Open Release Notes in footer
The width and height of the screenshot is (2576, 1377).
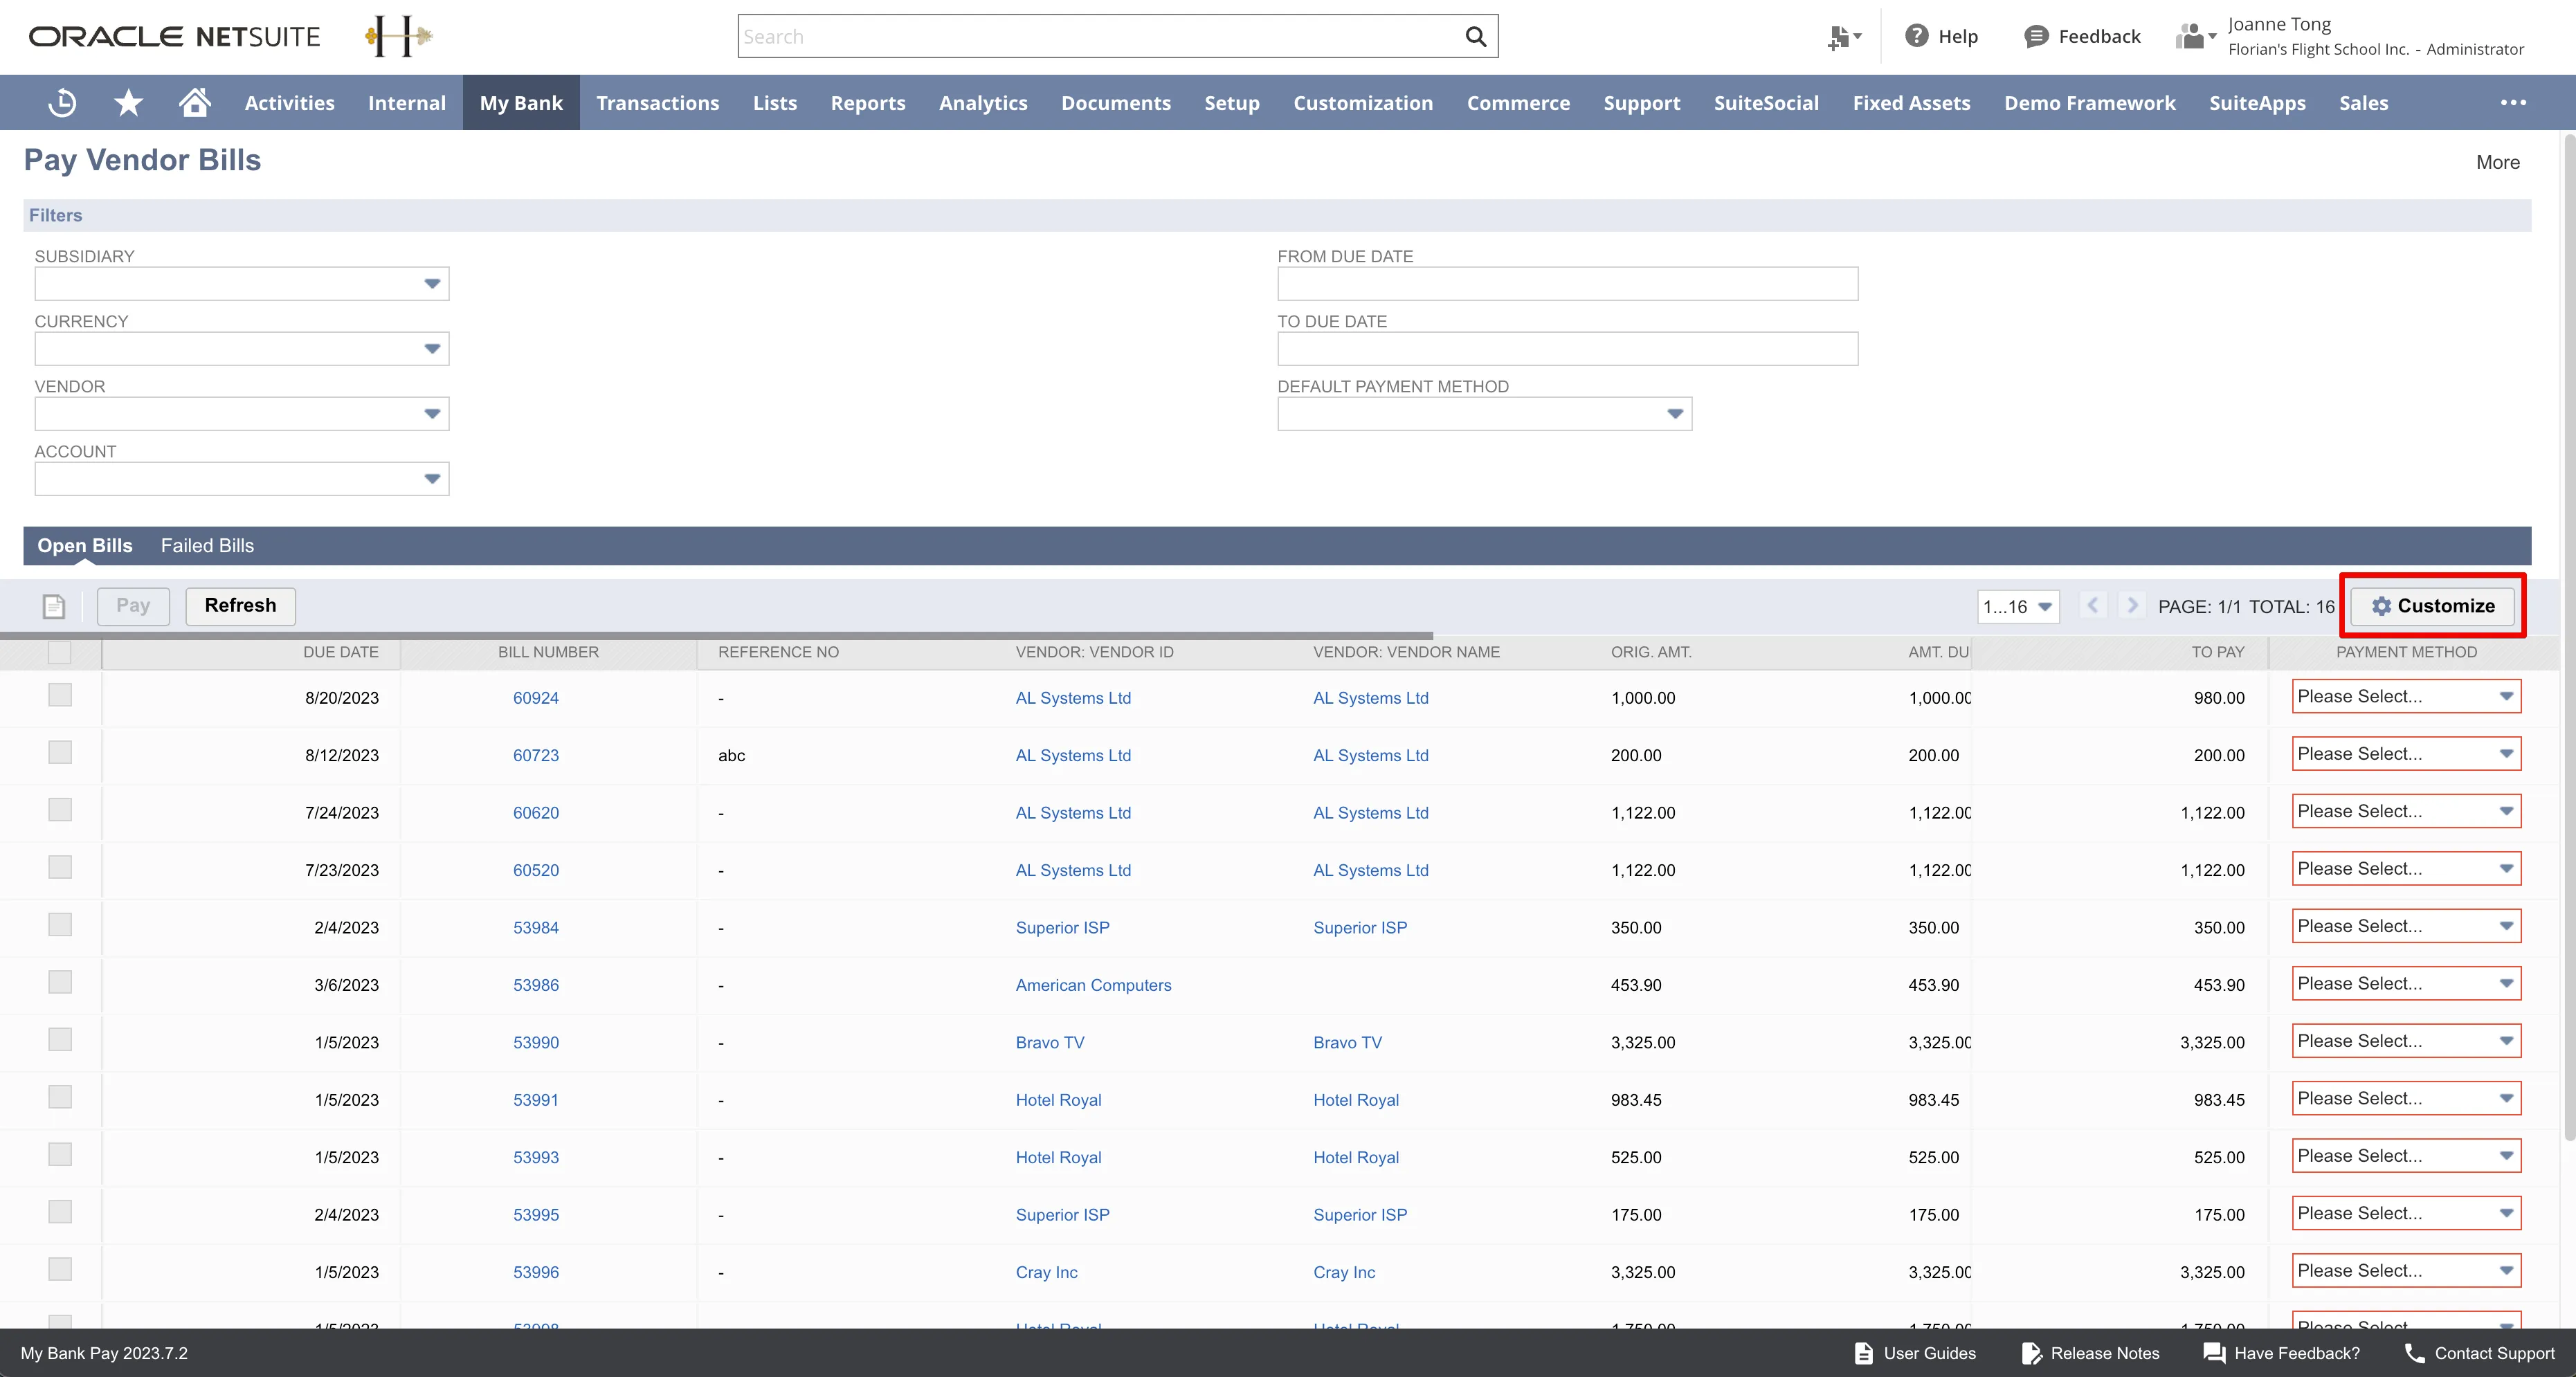tap(2090, 1353)
